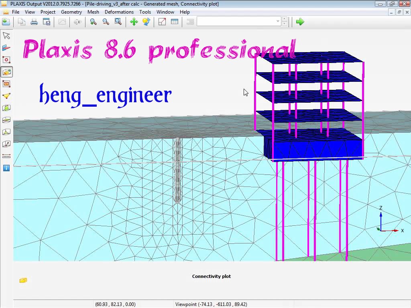Open the Mesh menu
This screenshot has height=308, width=411.
93,12
